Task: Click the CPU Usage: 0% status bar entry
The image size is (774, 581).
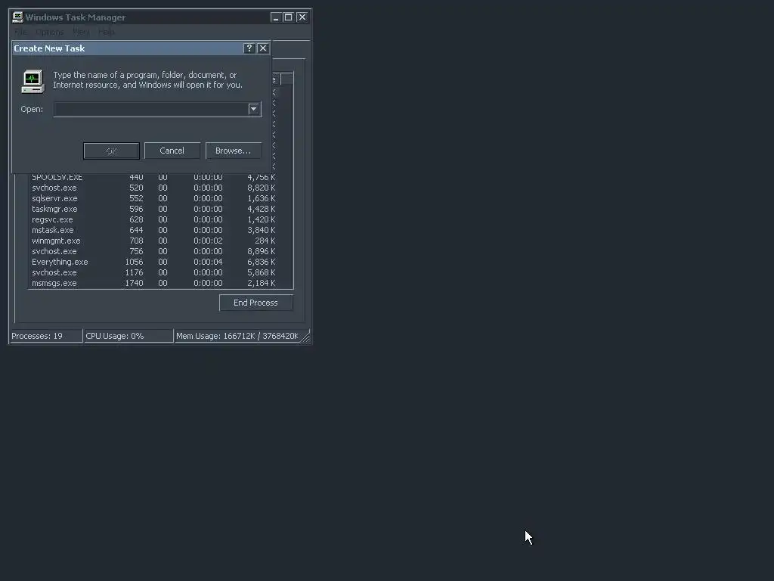Action: point(128,336)
